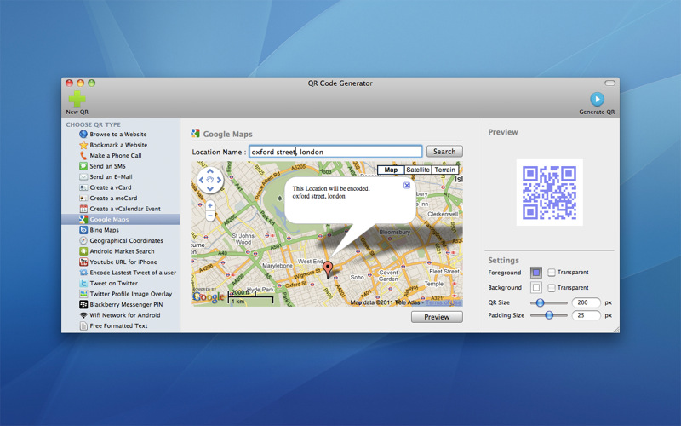The height and width of the screenshot is (426, 681).
Task: Zoom in on the map
Action: (210, 205)
